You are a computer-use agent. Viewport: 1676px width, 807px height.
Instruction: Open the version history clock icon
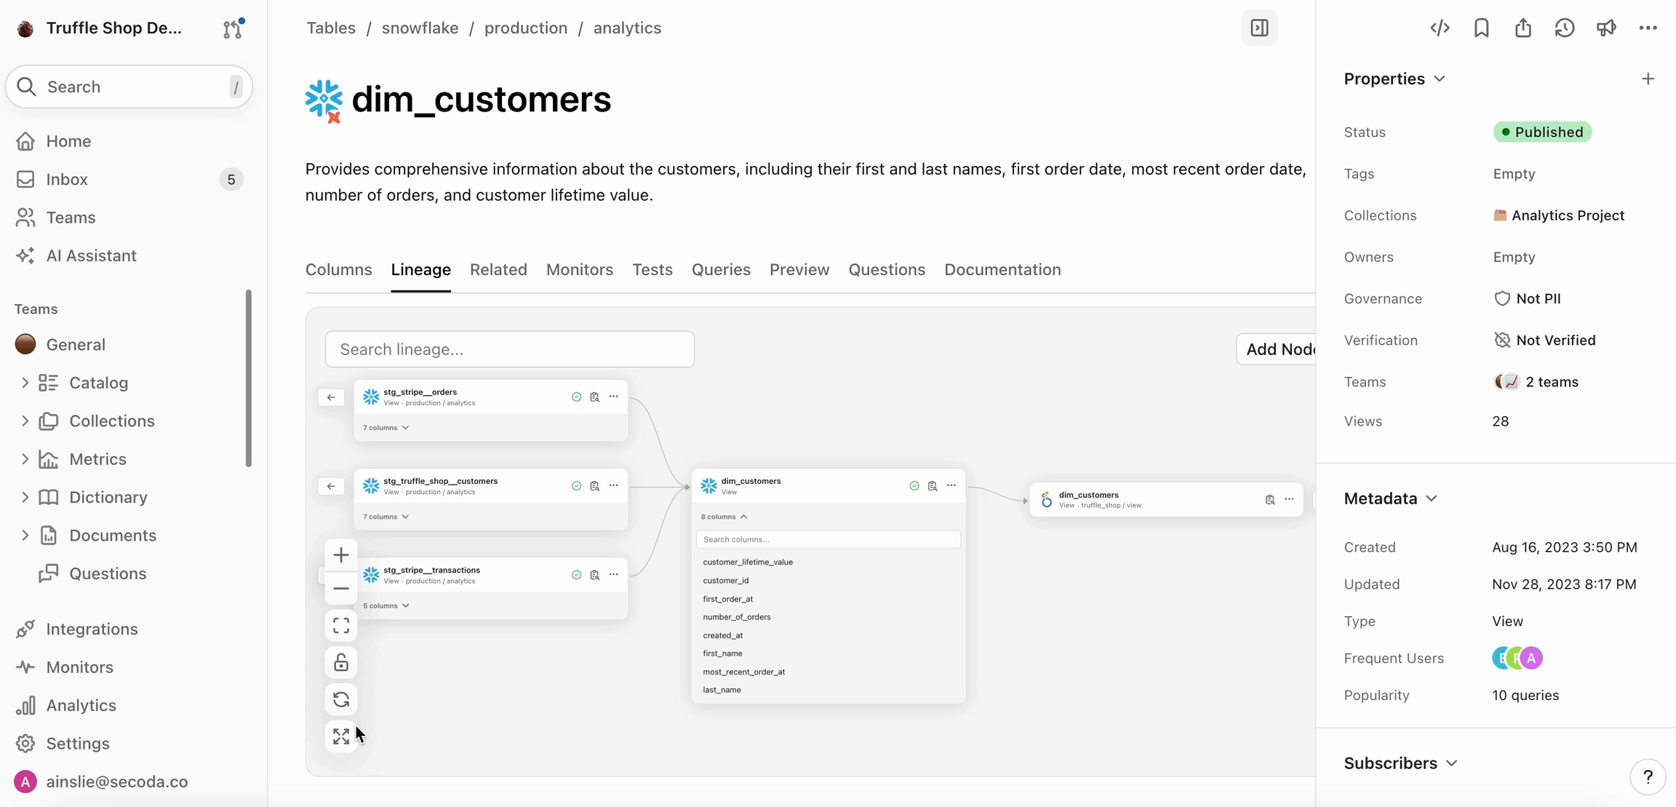(1564, 28)
